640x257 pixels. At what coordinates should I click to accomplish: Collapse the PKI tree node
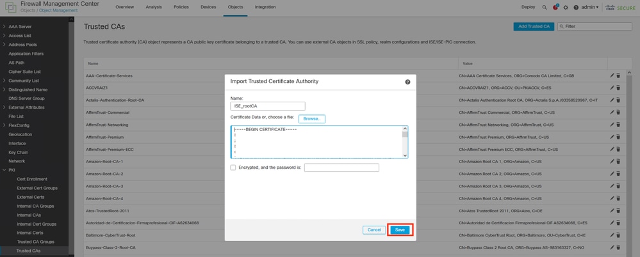(x=4, y=170)
